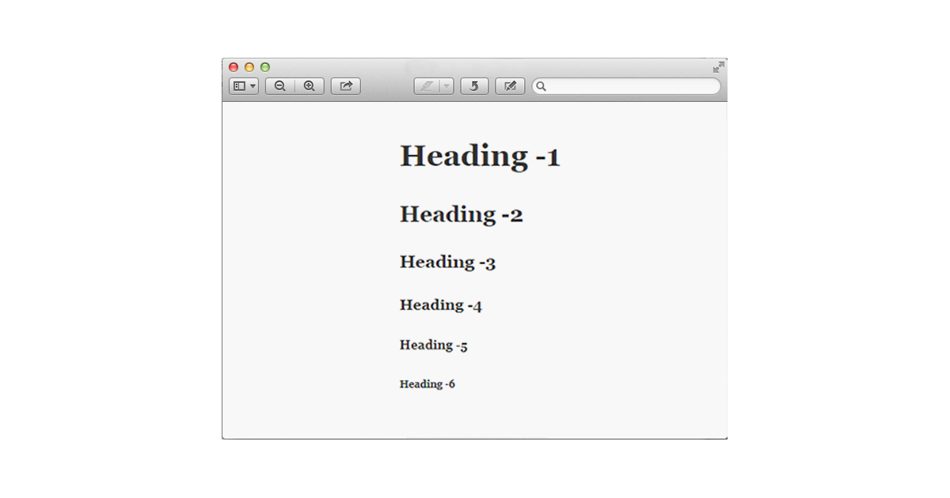Click the "Heading -1" text

click(x=480, y=156)
